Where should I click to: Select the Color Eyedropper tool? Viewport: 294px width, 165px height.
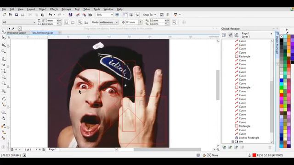(x=3, y=126)
